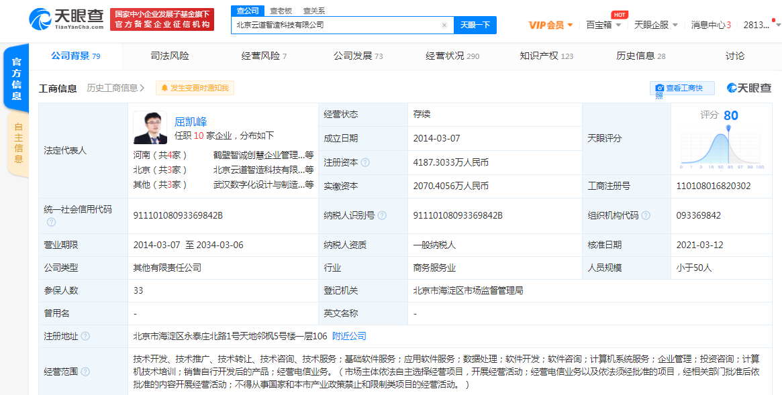This screenshot has width=782, height=395.
Task: Click the legal representative's photo
Action: pos(150,127)
